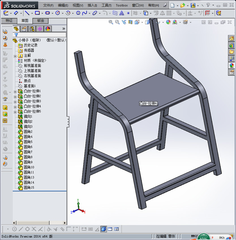Screen dimensions: 236x240
Task: Click MMGS unit system in status bar
Action: [x=195, y=236]
